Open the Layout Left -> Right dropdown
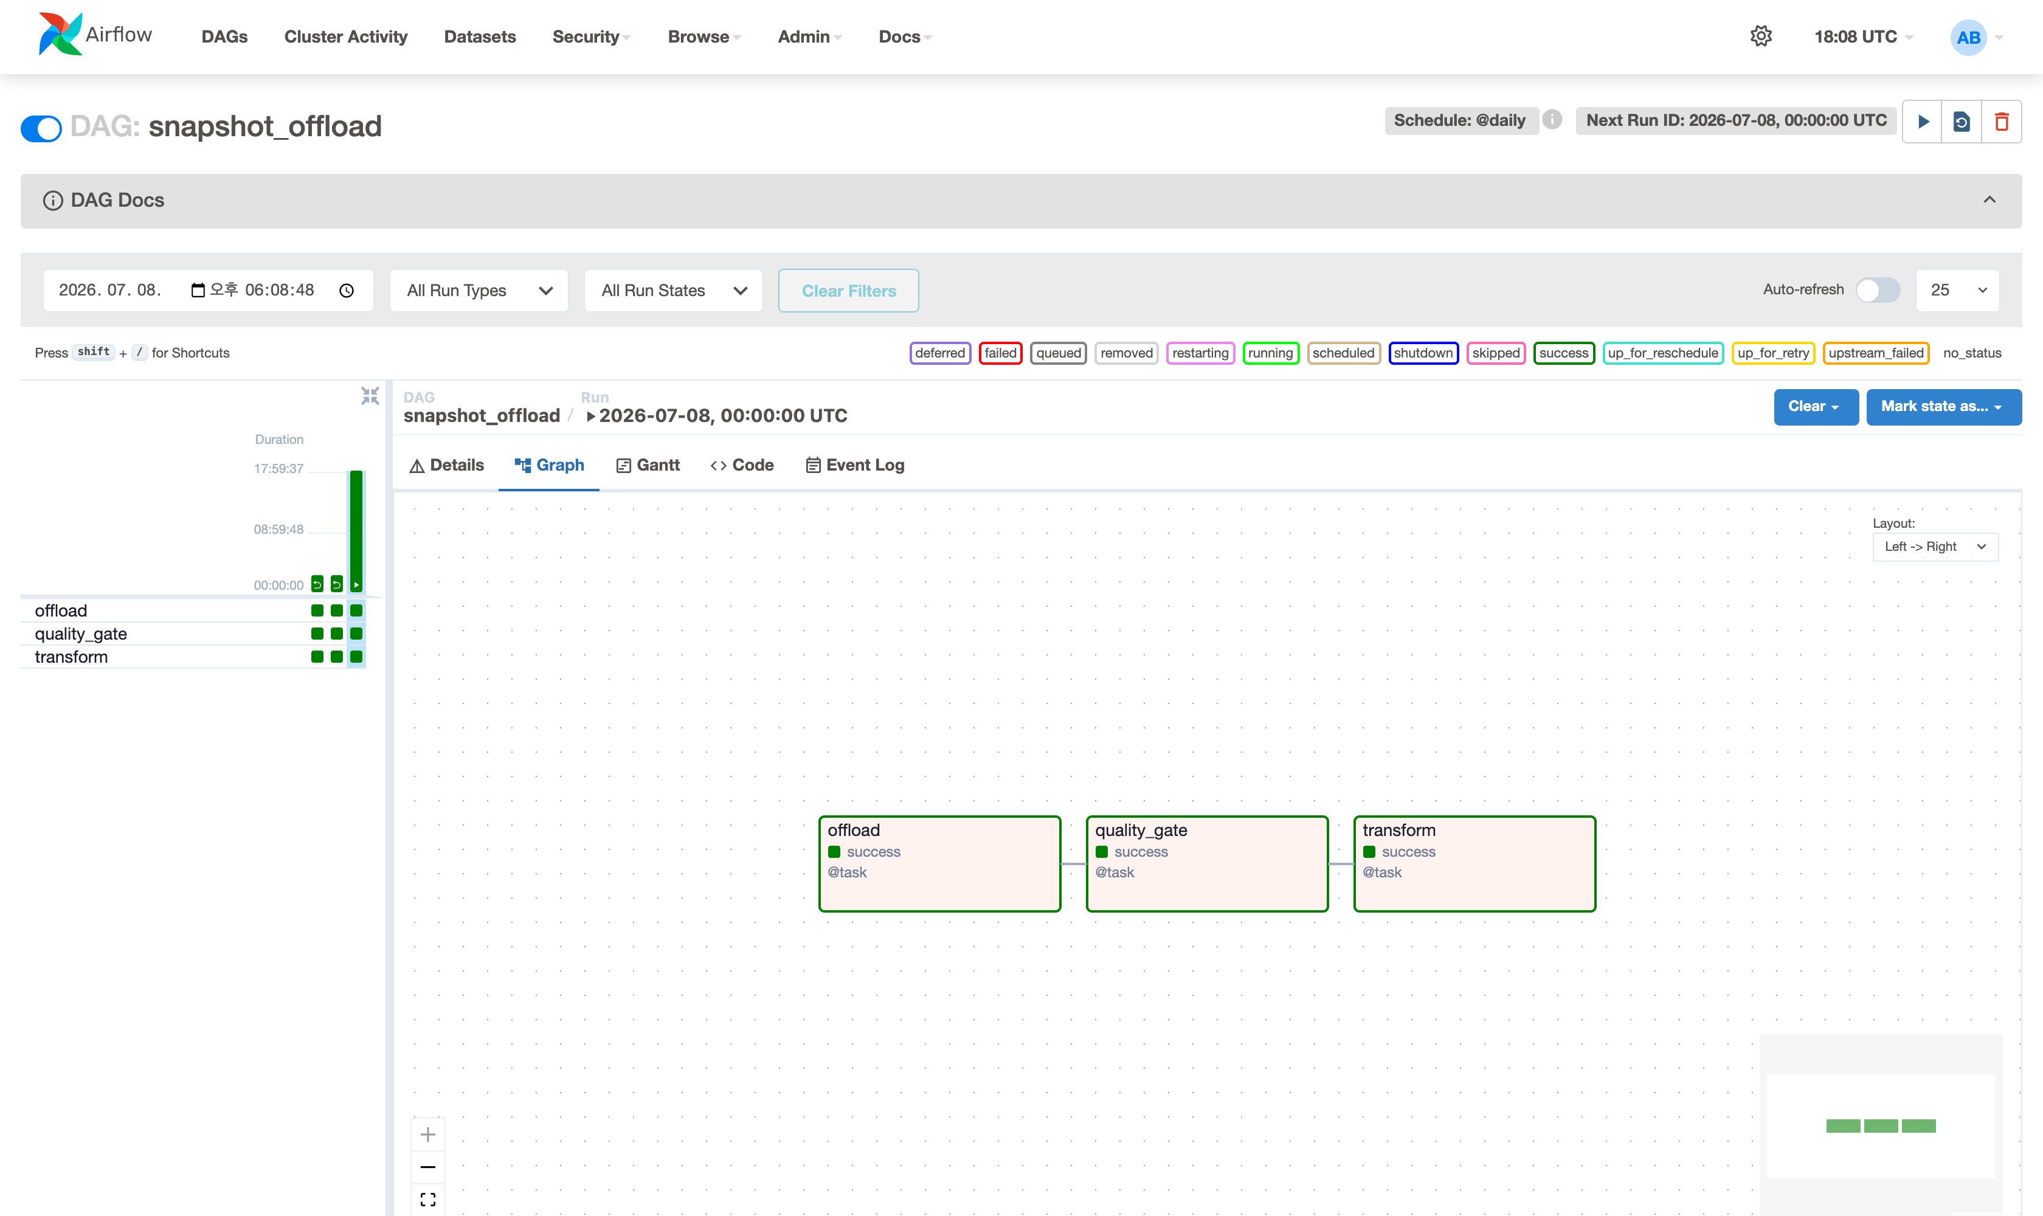 tap(1935, 547)
